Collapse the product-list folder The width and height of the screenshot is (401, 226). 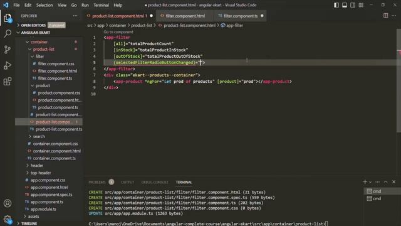click(x=43, y=49)
